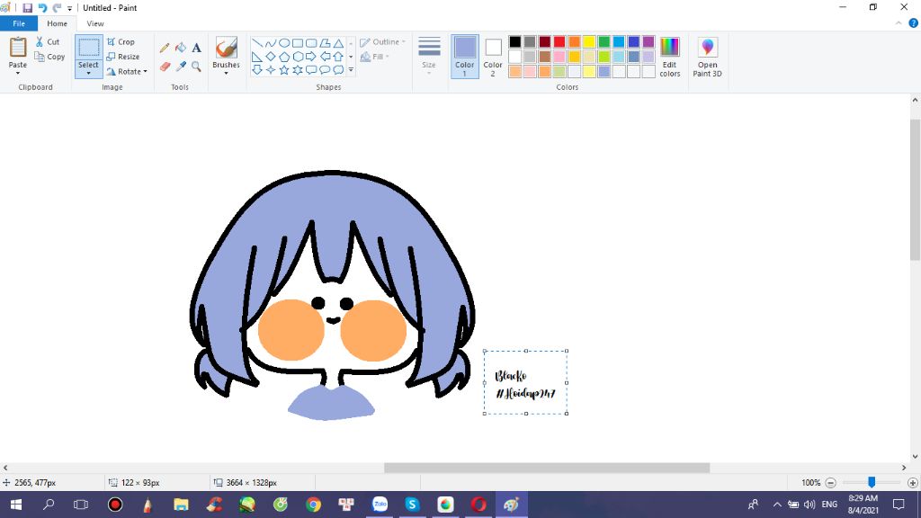Click the Resize button
Image resolution: width=921 pixels, height=518 pixels.
click(125, 57)
